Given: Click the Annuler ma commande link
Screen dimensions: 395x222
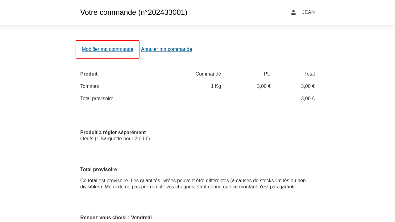Looking at the screenshot, I should [x=166, y=49].
